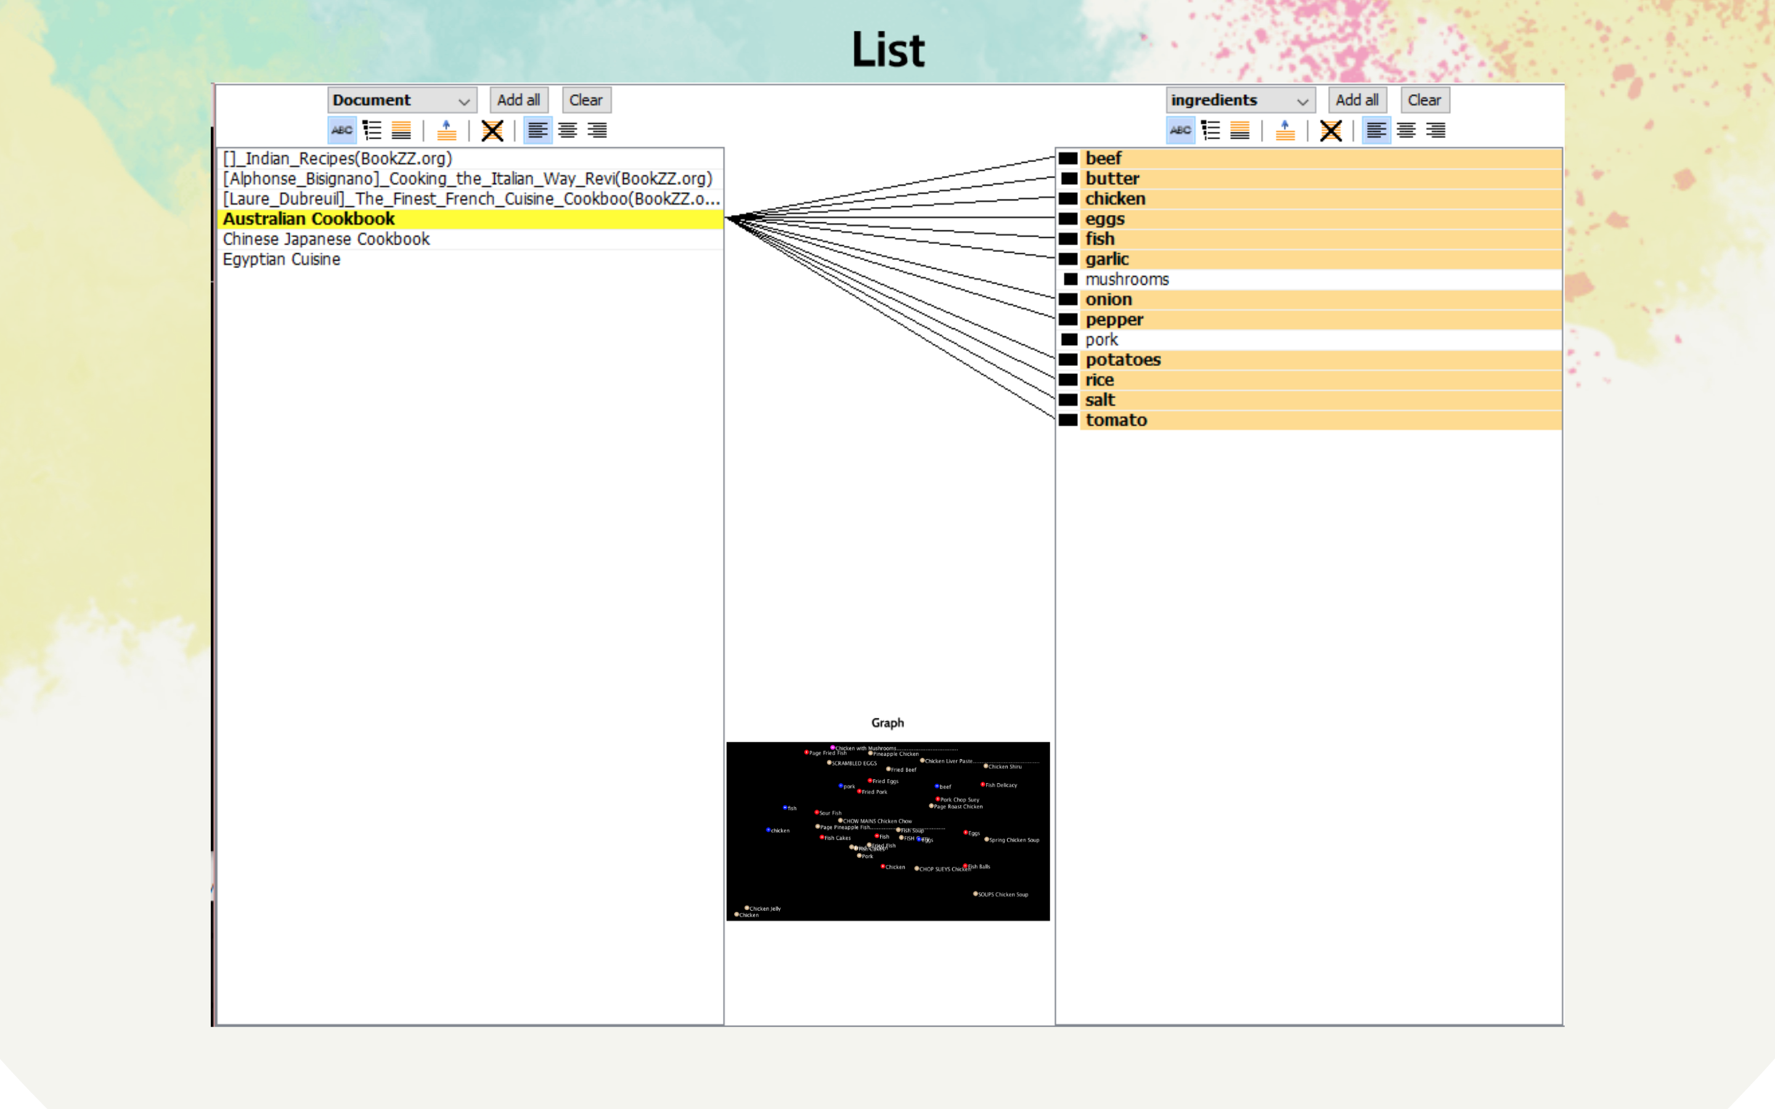The image size is (1775, 1109).
Task: Right-align the Document list text
Action: coord(597,131)
